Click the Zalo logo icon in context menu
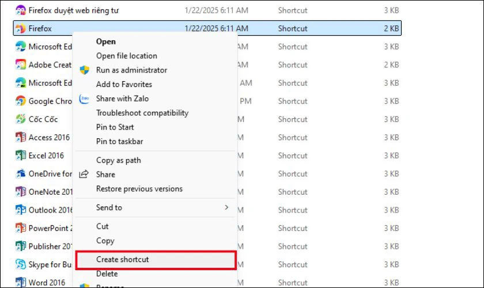Screen dimensions: 484x288 [84, 98]
